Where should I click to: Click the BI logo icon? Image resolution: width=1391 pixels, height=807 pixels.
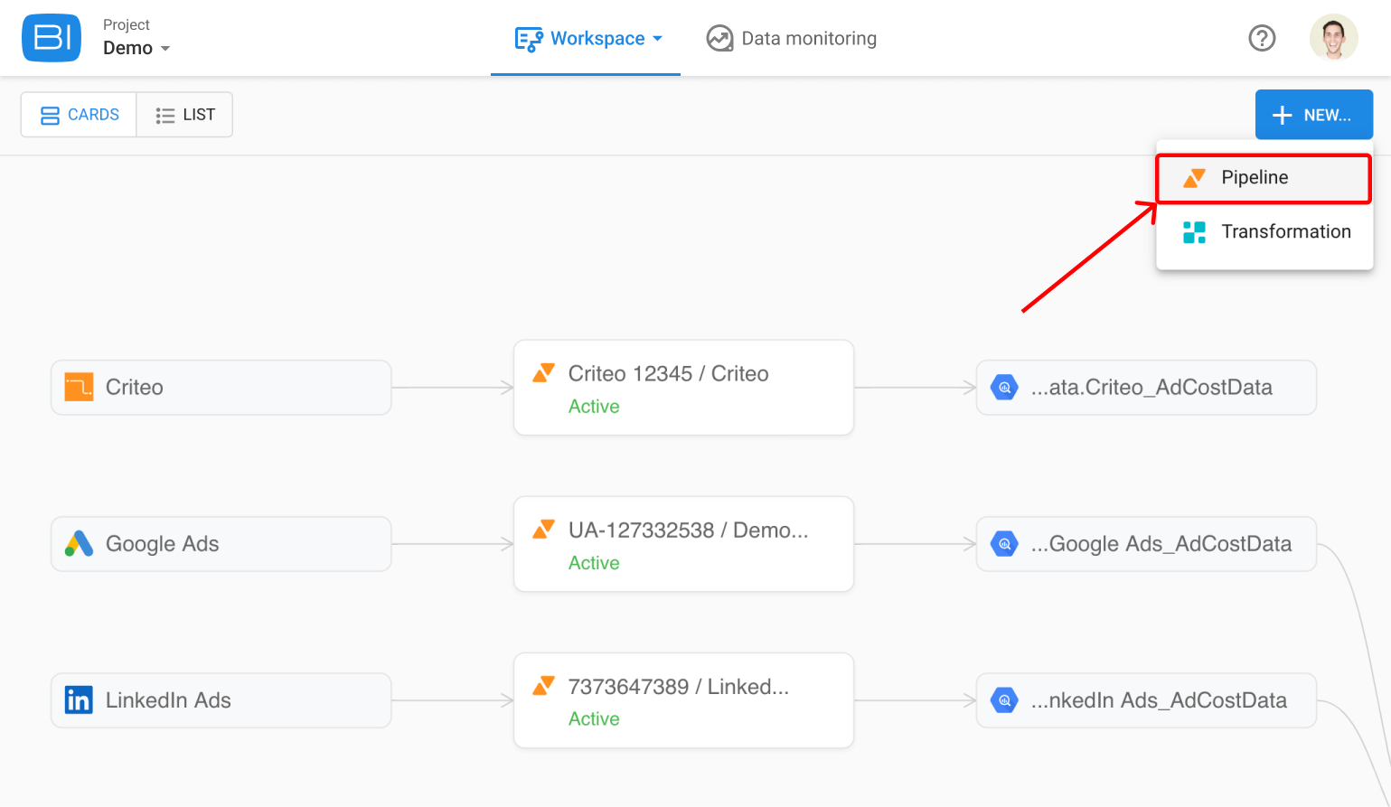(x=52, y=38)
